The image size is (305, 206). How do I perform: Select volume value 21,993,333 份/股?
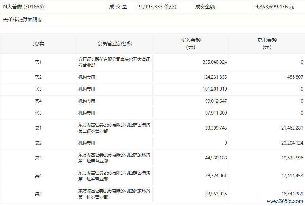click(157, 7)
